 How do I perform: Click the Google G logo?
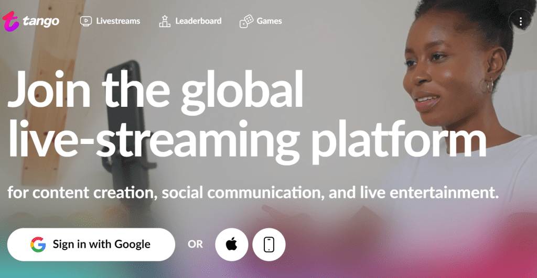pos(38,244)
